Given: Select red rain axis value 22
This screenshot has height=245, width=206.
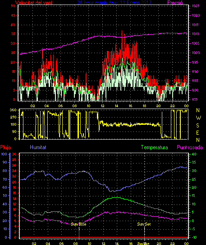Looking at the screenshot, I should (x=14, y=176).
